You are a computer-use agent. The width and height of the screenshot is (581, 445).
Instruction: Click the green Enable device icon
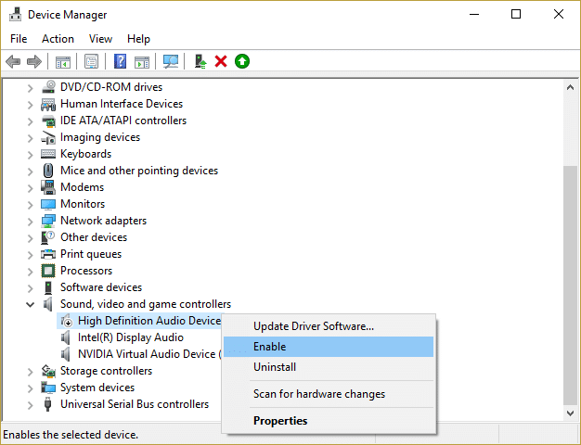pyautogui.click(x=242, y=61)
